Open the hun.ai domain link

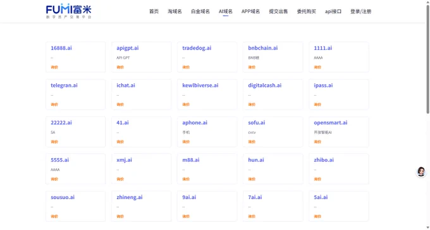(x=256, y=160)
